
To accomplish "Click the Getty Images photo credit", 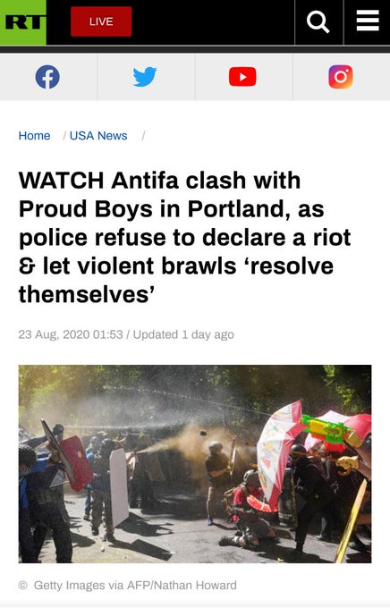I will pos(135,585).
